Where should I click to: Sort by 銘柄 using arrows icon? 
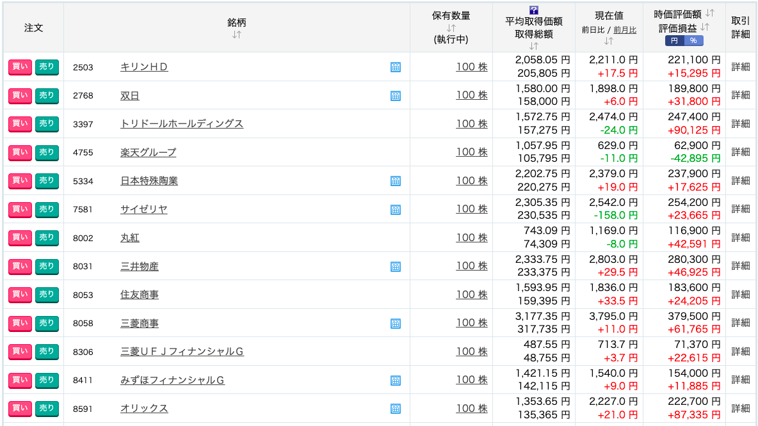click(x=236, y=35)
